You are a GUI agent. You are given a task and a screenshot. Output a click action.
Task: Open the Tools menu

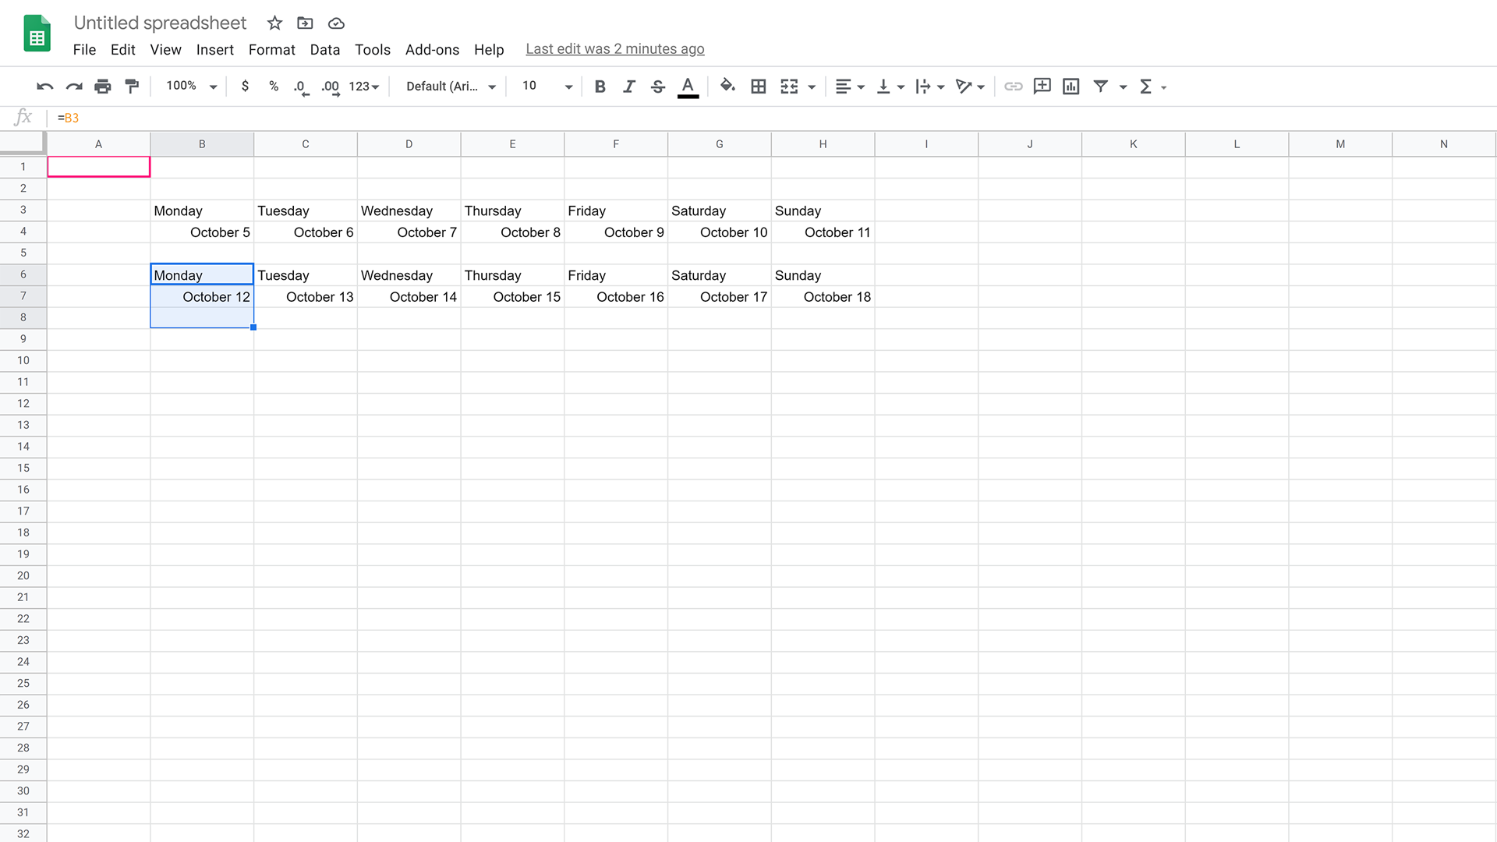tap(373, 49)
